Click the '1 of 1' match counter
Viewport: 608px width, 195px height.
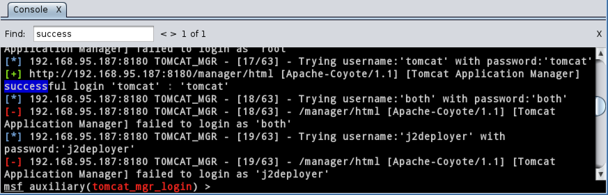point(194,34)
